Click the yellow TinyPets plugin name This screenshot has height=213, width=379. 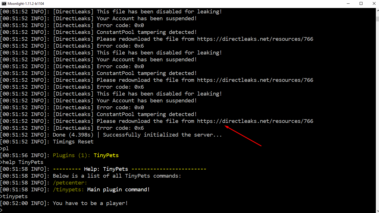tap(106, 155)
